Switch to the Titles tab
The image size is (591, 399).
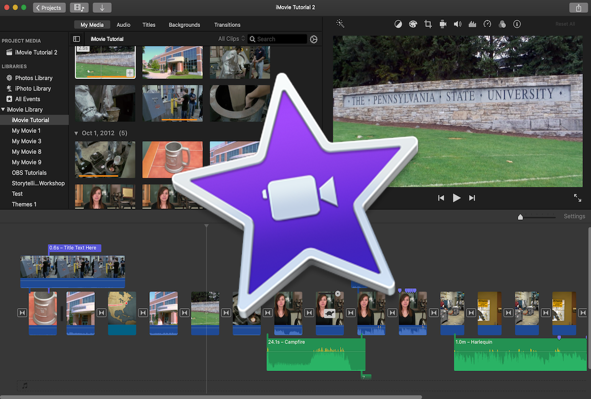149,25
